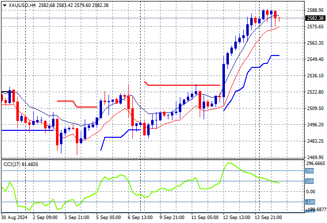Select the 2536.10 price axis label
Screen dimensions: 327x223
tap(316, 75)
